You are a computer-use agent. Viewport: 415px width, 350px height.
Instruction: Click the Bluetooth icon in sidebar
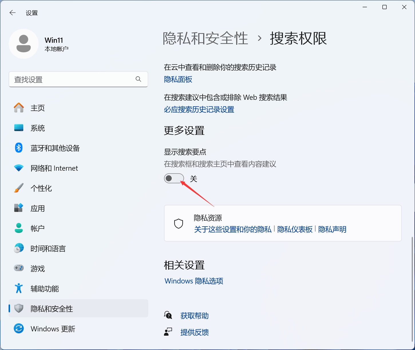click(19, 148)
